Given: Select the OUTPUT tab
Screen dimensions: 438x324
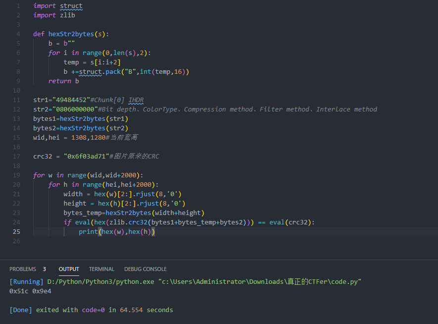Looking at the screenshot, I should [68, 269].
